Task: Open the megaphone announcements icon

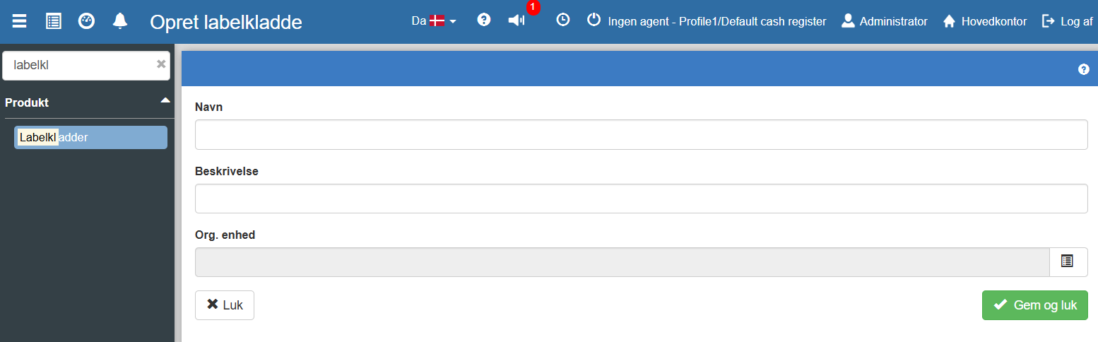Action: click(x=516, y=20)
